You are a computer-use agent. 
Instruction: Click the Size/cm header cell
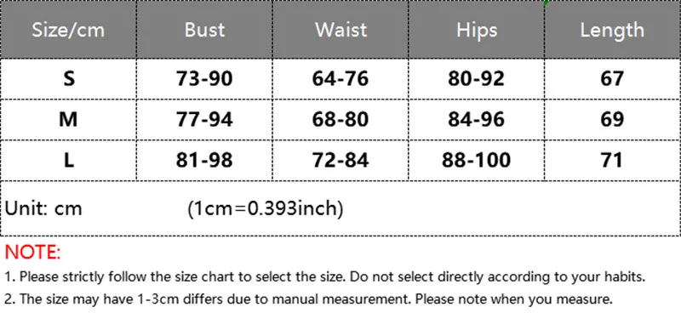(68, 30)
